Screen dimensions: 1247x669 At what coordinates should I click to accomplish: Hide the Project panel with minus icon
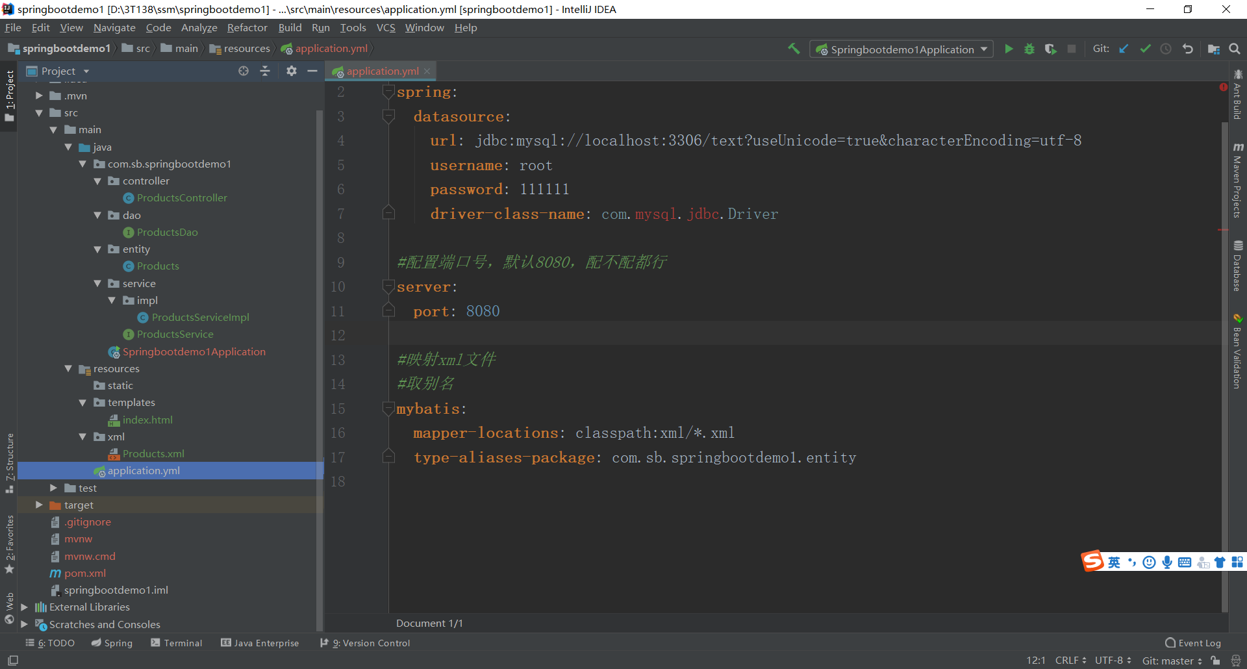(x=312, y=71)
